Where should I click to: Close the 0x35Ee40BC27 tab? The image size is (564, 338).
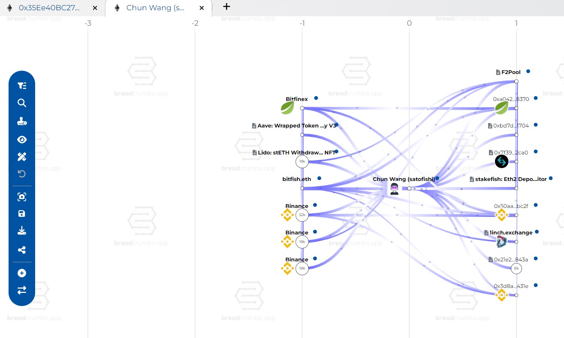pos(95,8)
